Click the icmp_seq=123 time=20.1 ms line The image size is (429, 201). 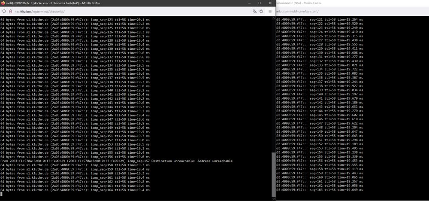(x=75, y=20)
